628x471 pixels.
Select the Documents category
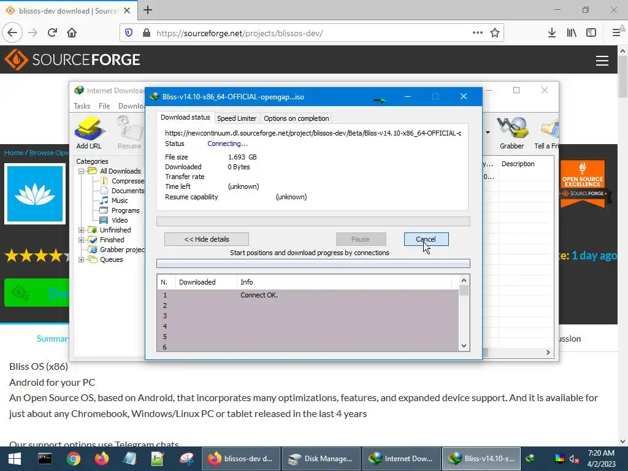128,191
